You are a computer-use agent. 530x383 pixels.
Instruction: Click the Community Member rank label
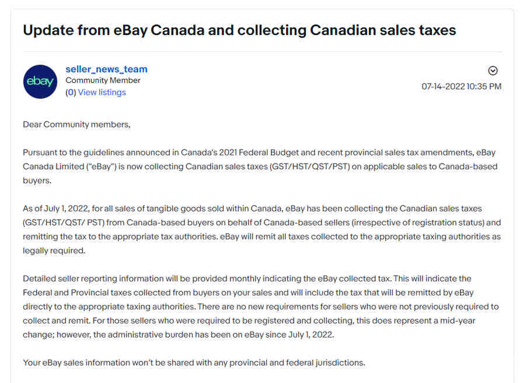[x=103, y=81]
